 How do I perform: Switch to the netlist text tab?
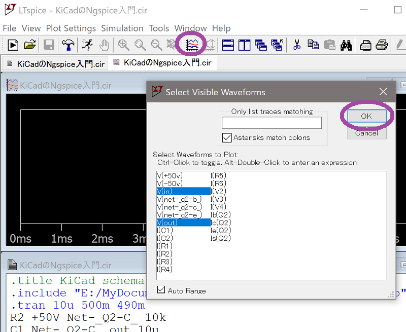click(x=56, y=63)
